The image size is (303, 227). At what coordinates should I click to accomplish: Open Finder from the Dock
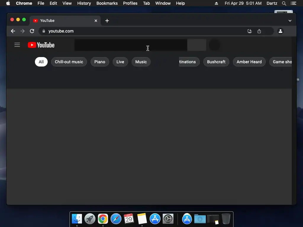click(x=77, y=219)
